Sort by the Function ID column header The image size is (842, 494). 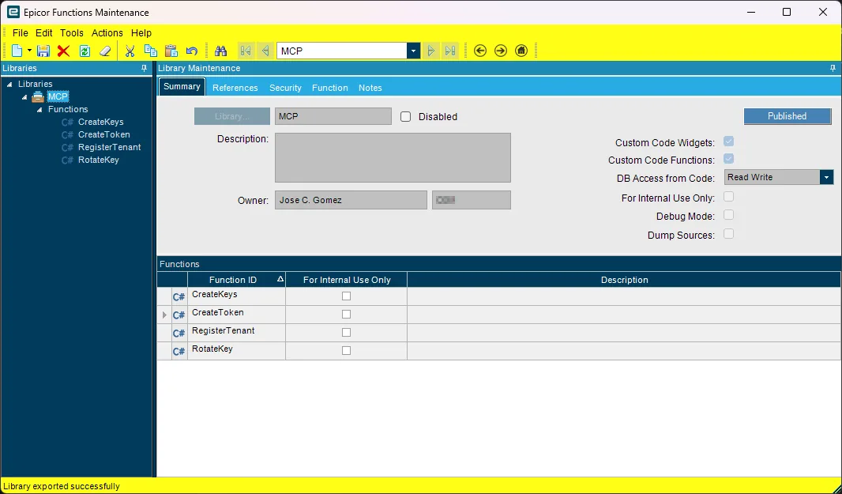(x=236, y=280)
